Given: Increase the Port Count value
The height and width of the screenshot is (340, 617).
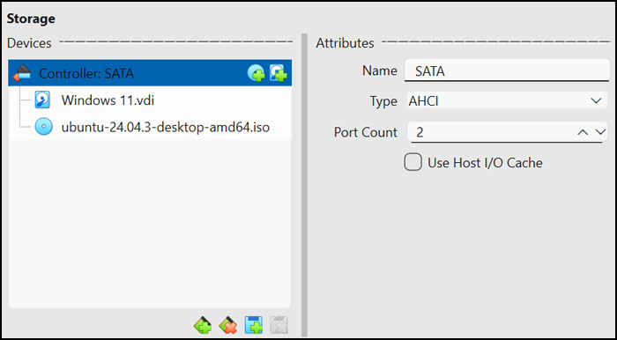Looking at the screenshot, I should (583, 132).
